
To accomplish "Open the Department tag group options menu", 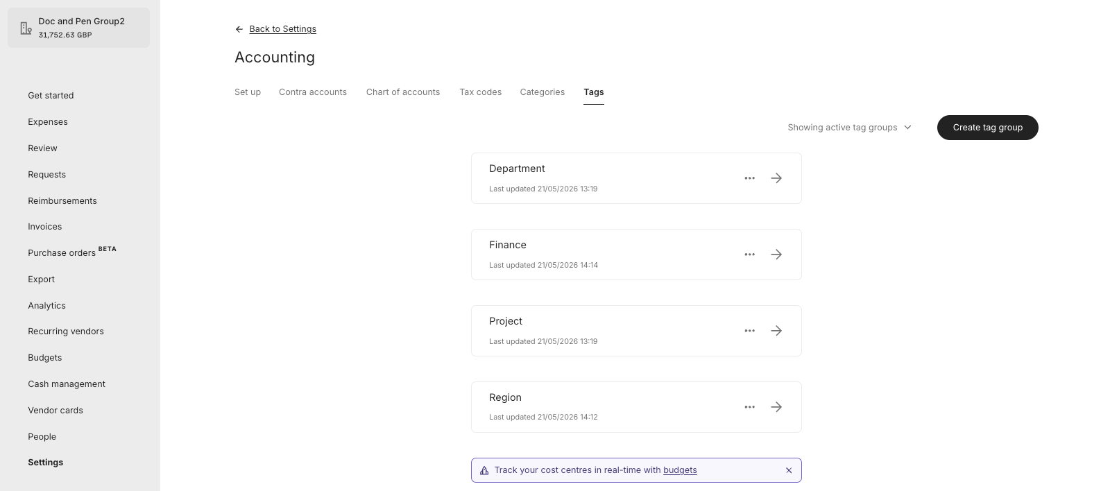I will [749, 178].
